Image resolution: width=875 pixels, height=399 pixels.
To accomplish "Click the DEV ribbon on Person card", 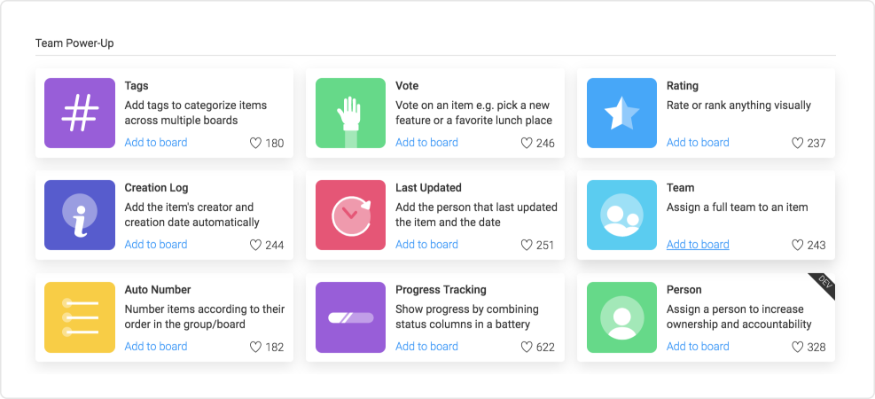I will (x=823, y=285).
